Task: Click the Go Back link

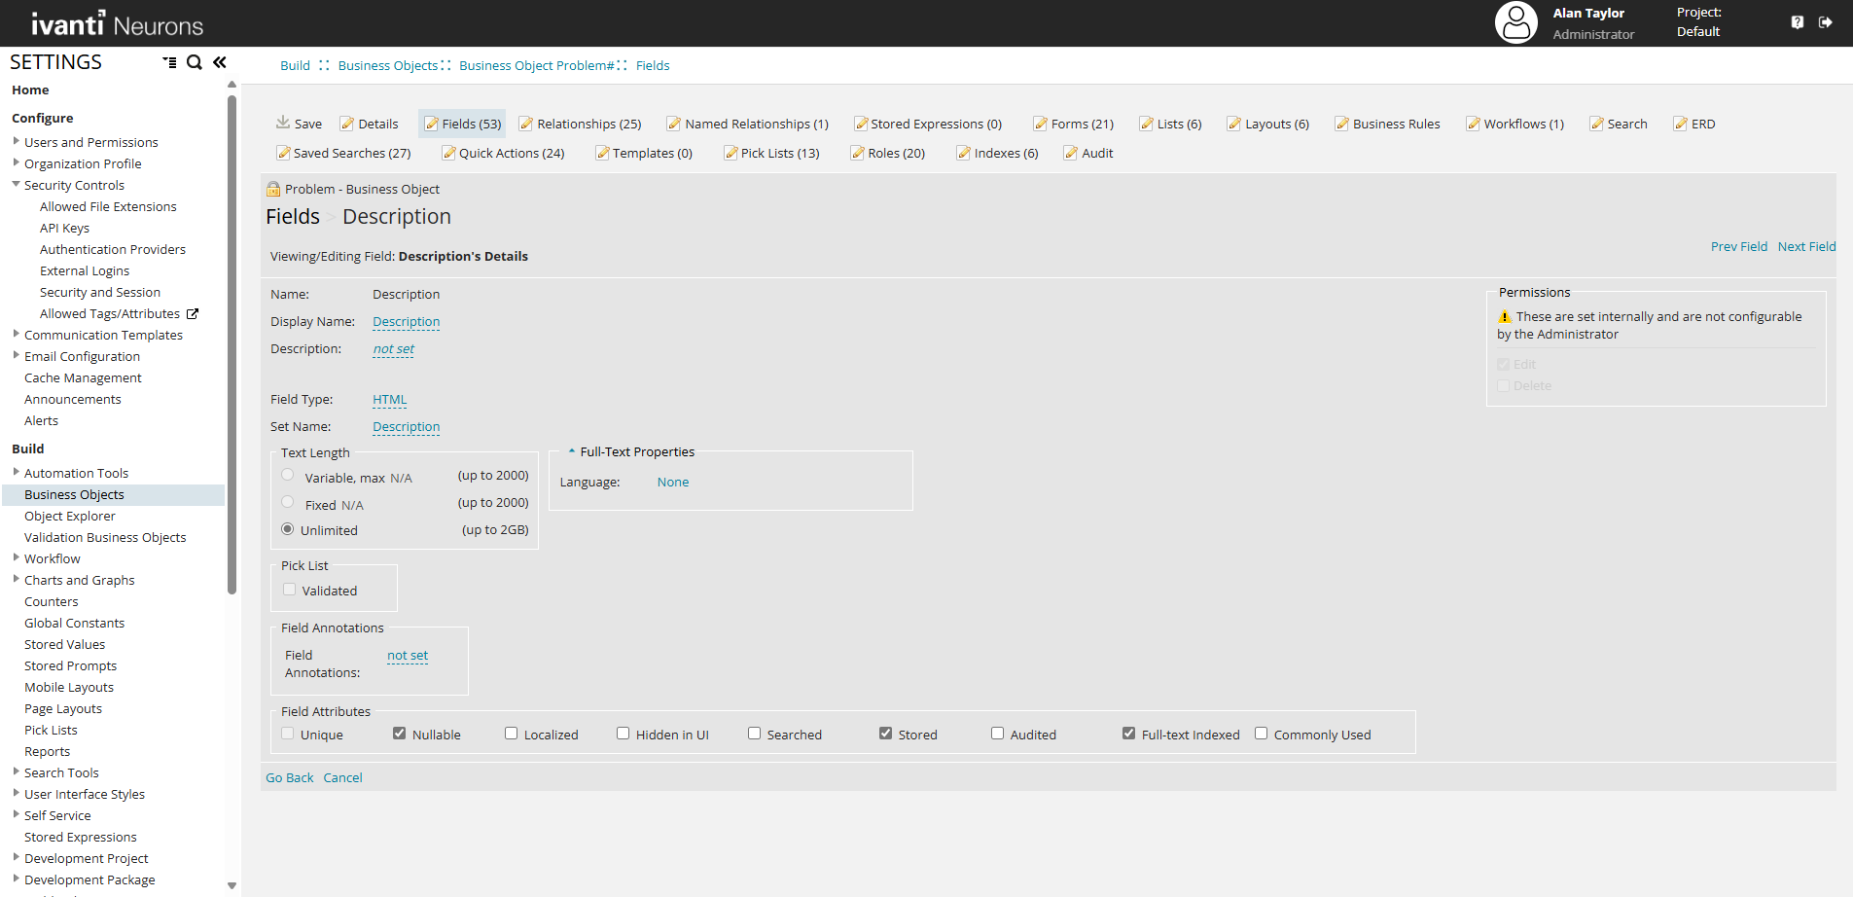Action: 290,777
